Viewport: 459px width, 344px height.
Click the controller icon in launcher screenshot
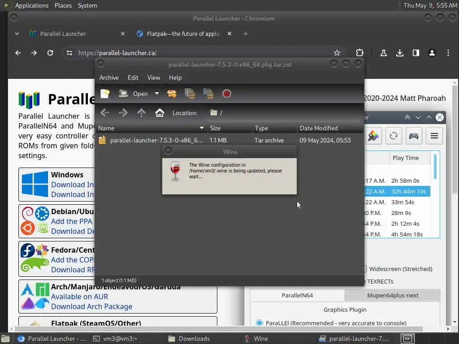click(x=413, y=136)
